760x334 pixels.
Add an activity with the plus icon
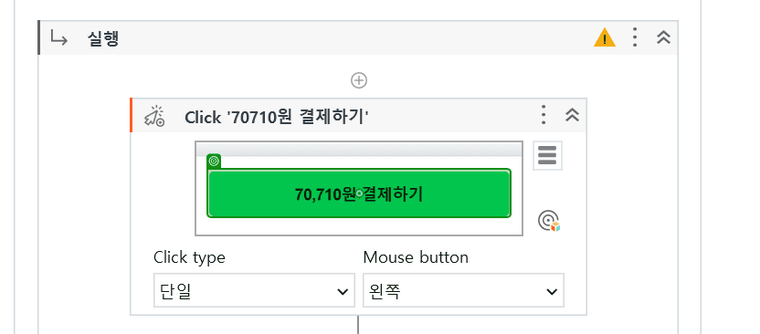(359, 80)
